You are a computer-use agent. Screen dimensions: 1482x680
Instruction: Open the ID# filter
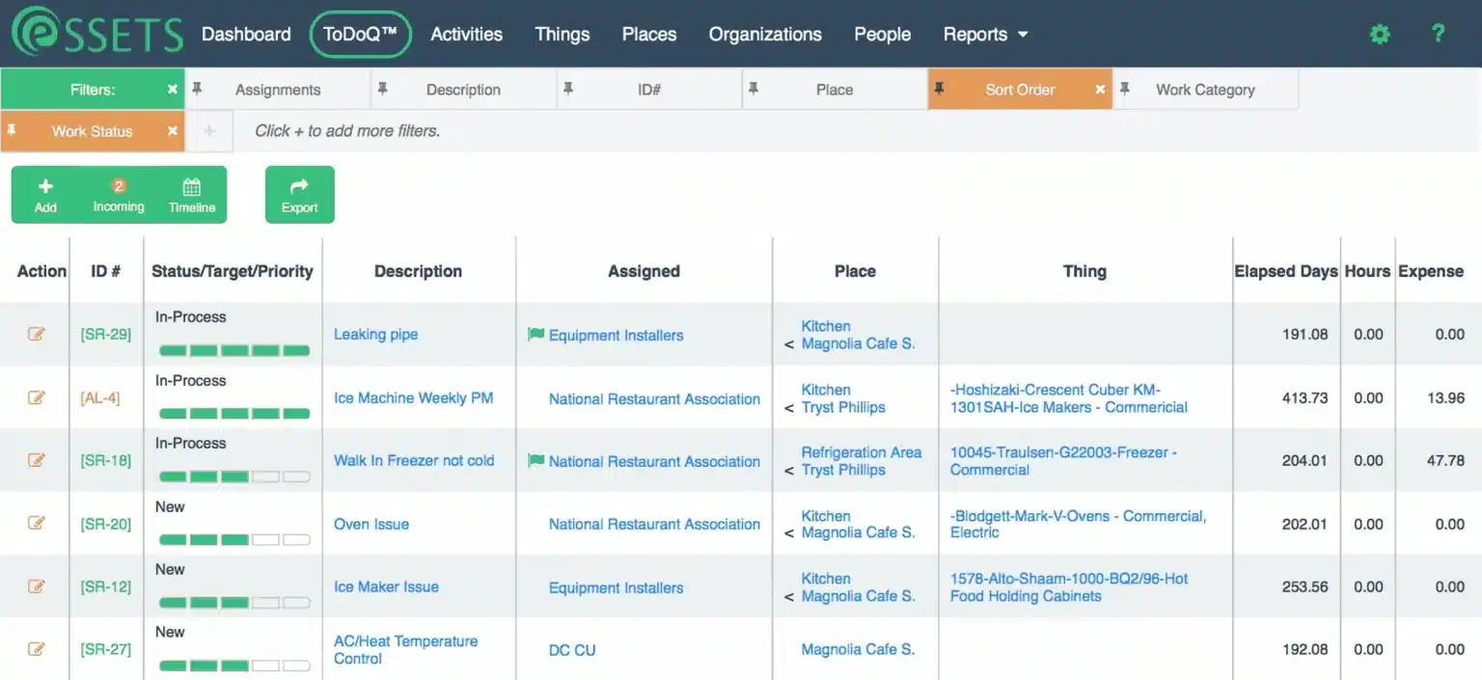coord(649,89)
